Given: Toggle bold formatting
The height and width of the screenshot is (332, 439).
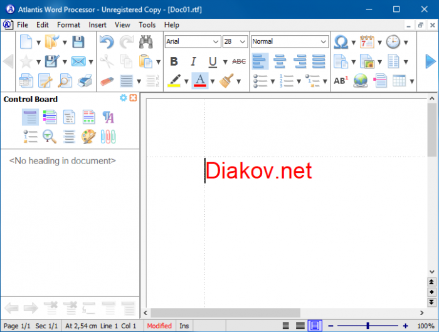Looking at the screenshot, I should coord(174,61).
